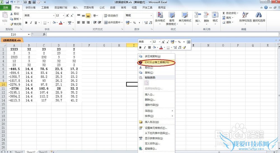280x153 pixels.
Task: Click mini toolbar font color A
Action: [161, 47]
